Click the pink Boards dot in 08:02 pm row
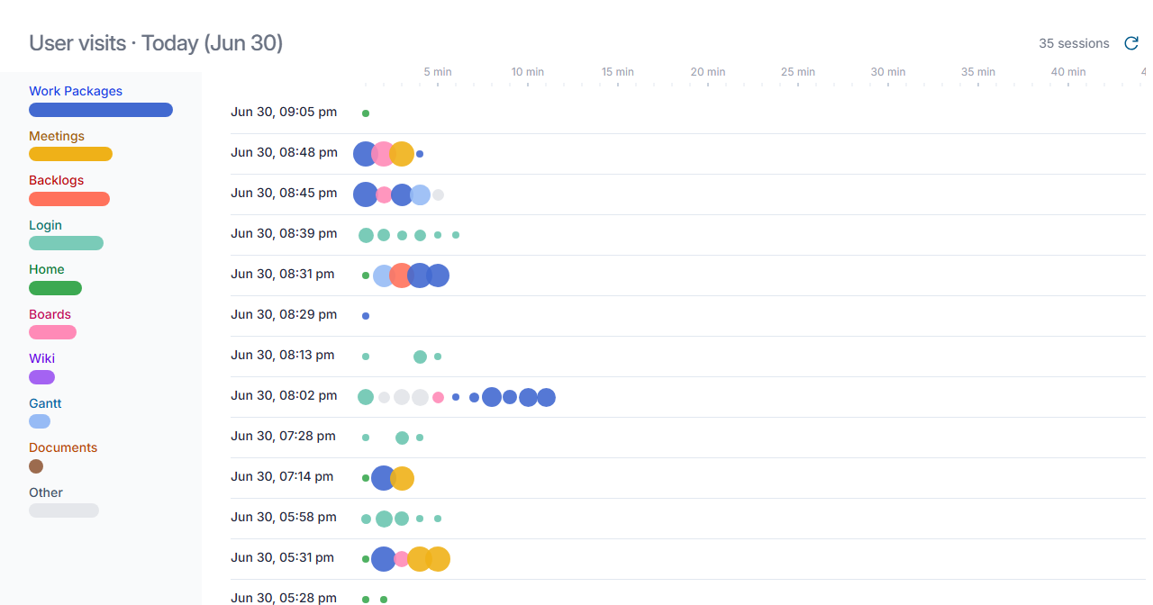Viewport: 1153px width, 605px height. [438, 397]
